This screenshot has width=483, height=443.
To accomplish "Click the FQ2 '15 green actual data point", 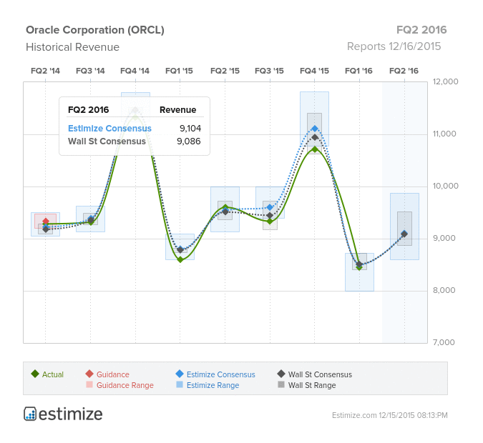I will click(225, 207).
